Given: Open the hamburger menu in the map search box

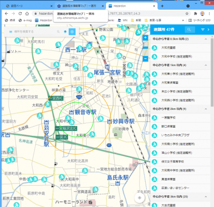Looking at the screenshot, I should tap(11, 32).
